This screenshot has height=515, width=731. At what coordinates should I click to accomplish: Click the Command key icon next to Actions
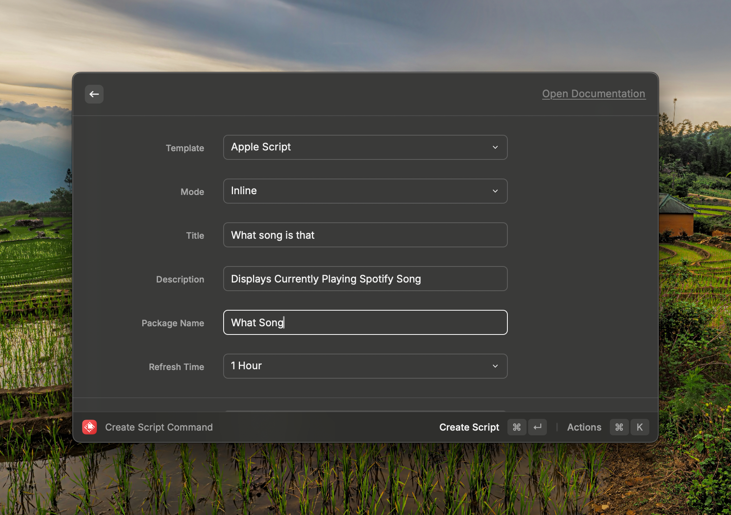[619, 427]
